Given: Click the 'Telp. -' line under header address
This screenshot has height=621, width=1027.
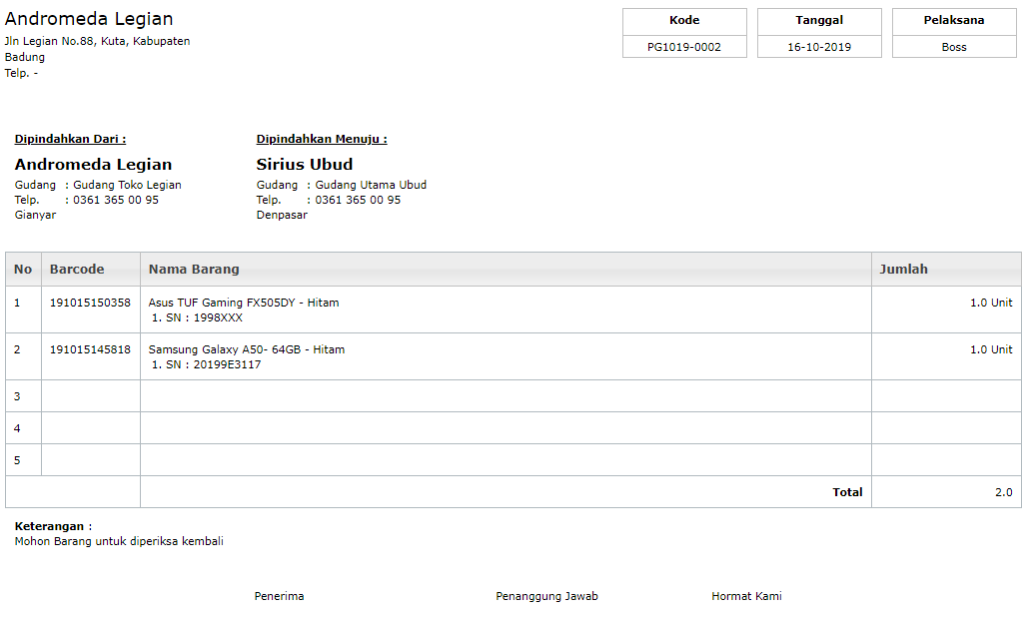Looking at the screenshot, I should pos(21,73).
